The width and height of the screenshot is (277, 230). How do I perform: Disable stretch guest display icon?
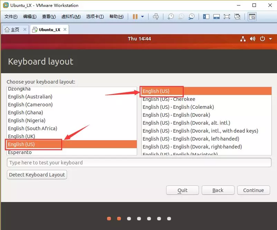coord(237,17)
